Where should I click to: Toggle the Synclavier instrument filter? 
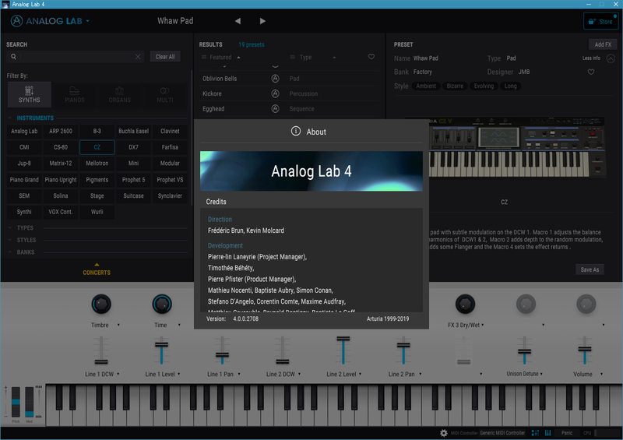coord(170,195)
